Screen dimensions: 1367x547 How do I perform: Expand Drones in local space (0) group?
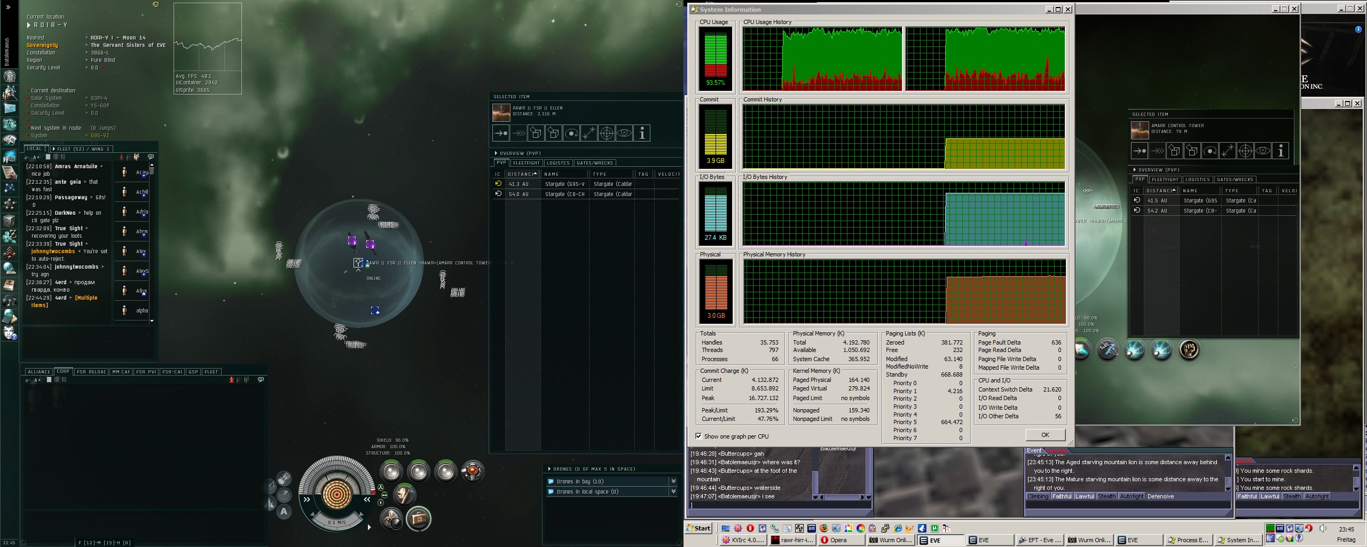(x=673, y=491)
